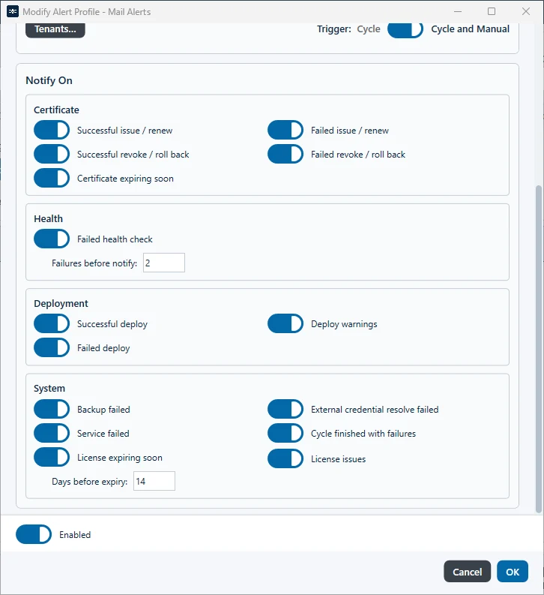This screenshot has width=544, height=595.
Task: Toggle External credential resolve failed switch
Action: pos(285,409)
